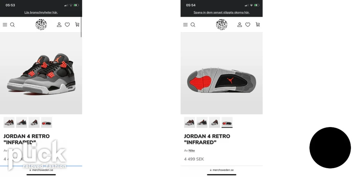Select second shoe thumbnail on right screen
Screen dimensions: 358x177
(202, 122)
